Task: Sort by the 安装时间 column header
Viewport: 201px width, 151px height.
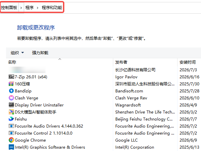Action: pos(189,62)
